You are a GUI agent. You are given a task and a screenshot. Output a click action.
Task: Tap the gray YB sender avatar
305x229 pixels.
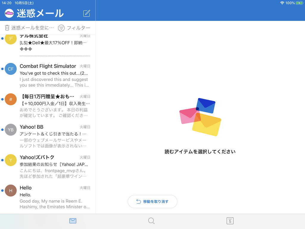[x=11, y=130]
